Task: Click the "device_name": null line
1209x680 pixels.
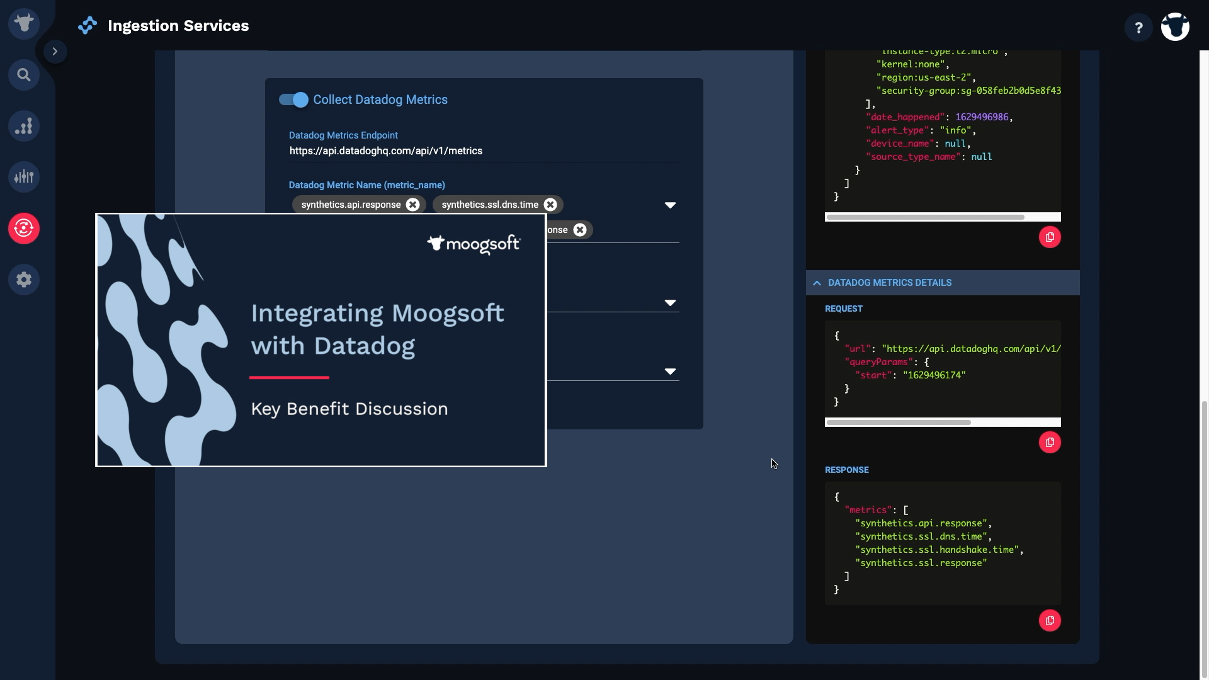Action: pyautogui.click(x=918, y=144)
